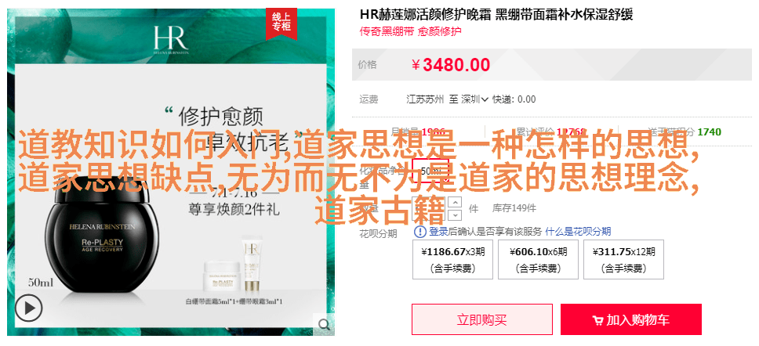Open 月销量 monthly sales count
This screenshot has height=346, width=759.
(418, 132)
